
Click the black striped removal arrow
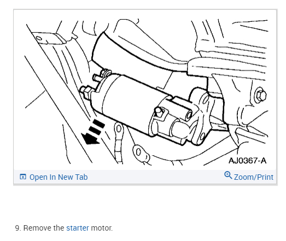pyautogui.click(x=93, y=132)
